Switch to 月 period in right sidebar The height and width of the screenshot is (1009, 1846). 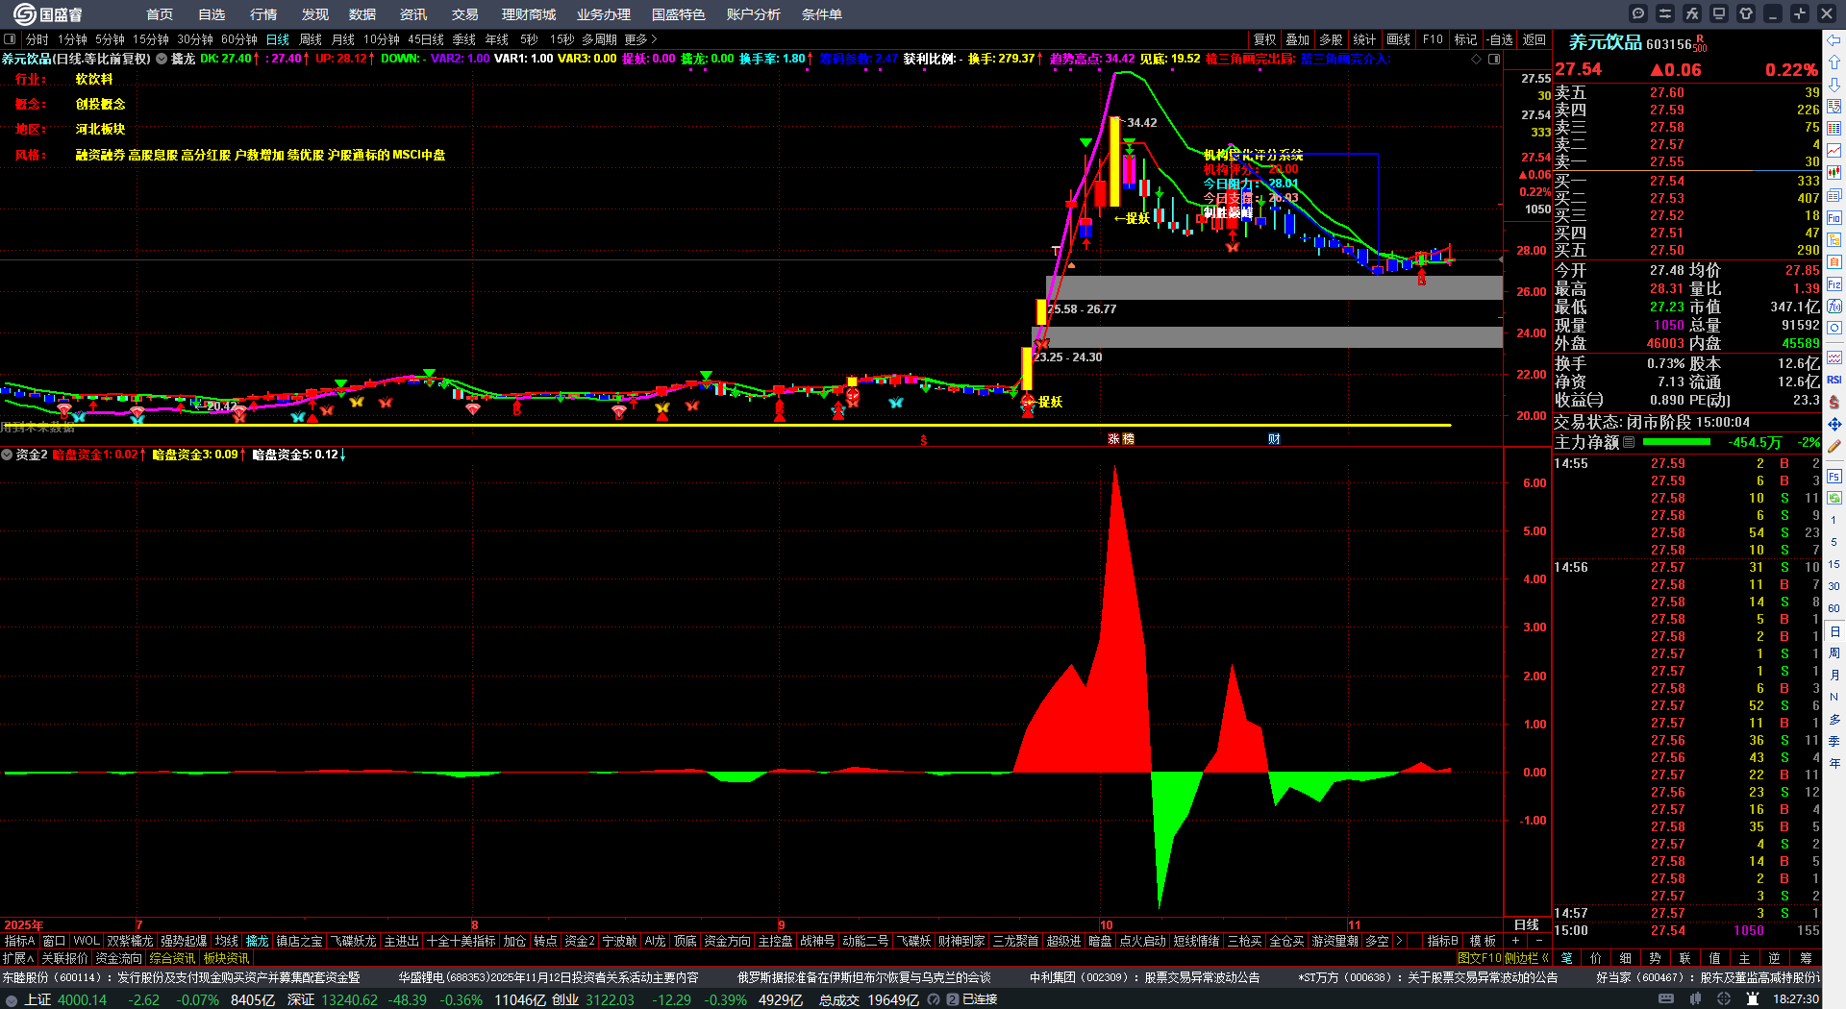1834,676
